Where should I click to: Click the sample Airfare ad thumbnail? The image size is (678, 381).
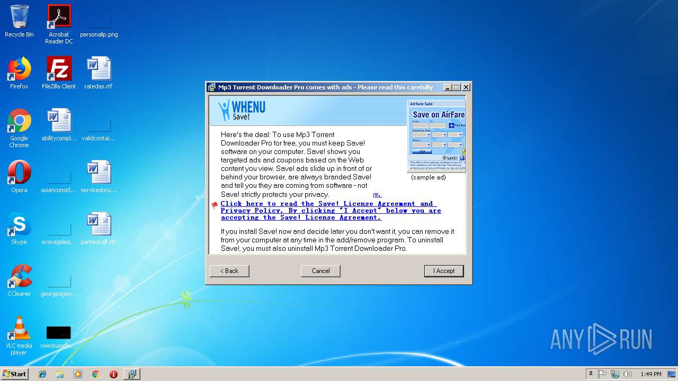436,137
